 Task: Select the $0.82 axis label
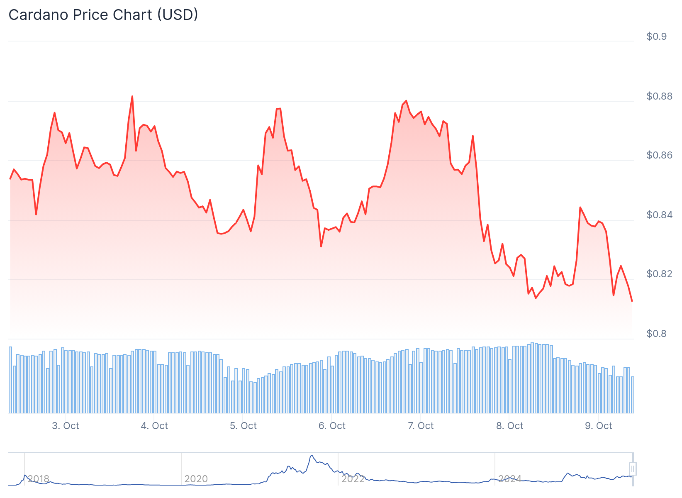tap(659, 274)
